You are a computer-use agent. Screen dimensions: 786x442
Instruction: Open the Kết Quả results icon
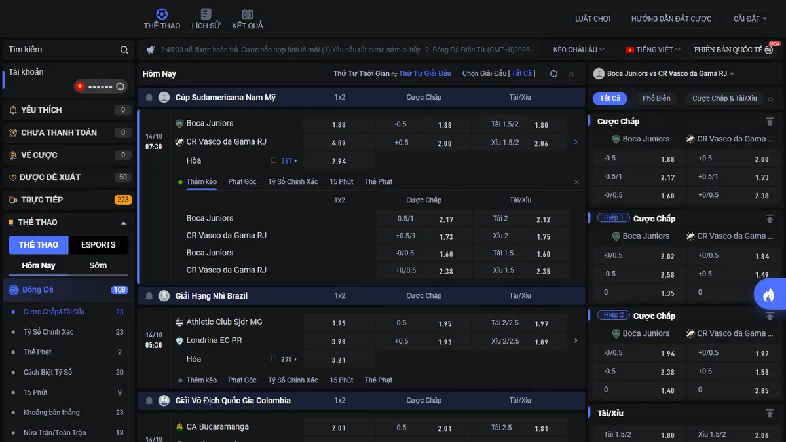[x=248, y=14]
